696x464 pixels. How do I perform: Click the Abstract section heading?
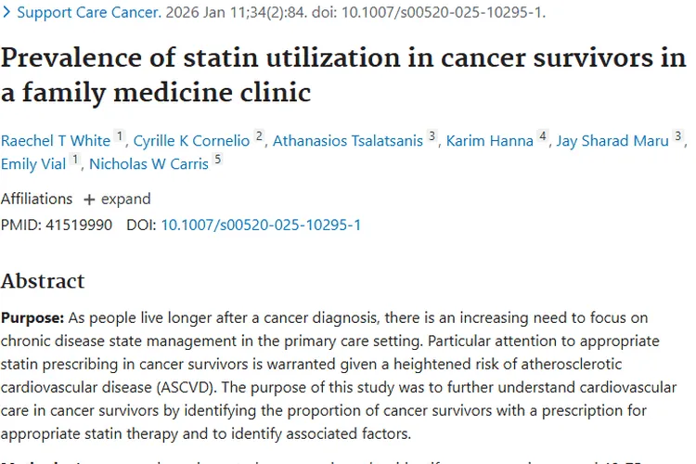(43, 281)
